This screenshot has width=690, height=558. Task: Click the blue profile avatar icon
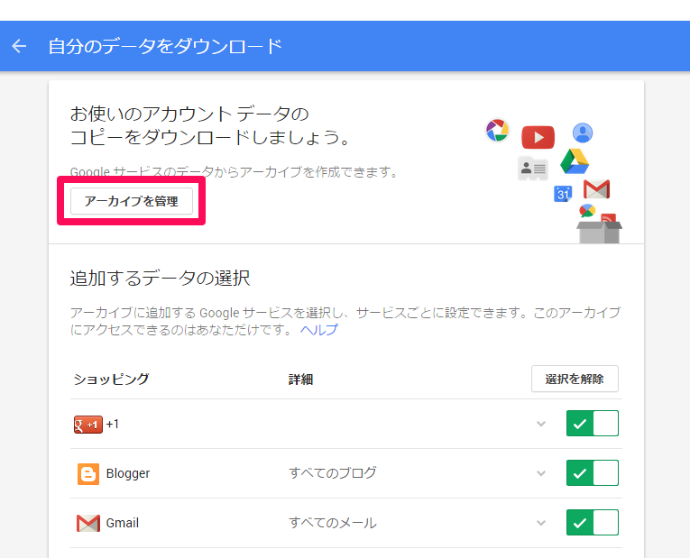[583, 133]
